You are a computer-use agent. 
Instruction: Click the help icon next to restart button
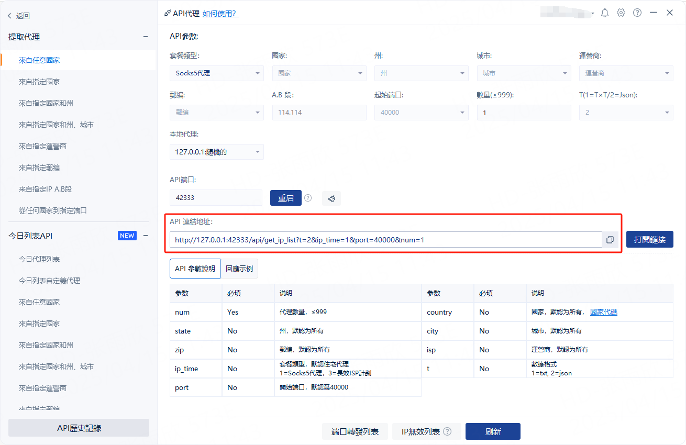pos(308,198)
